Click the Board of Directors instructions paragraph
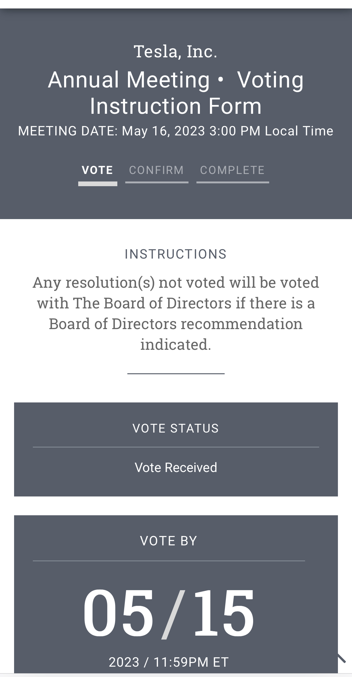 (x=176, y=313)
